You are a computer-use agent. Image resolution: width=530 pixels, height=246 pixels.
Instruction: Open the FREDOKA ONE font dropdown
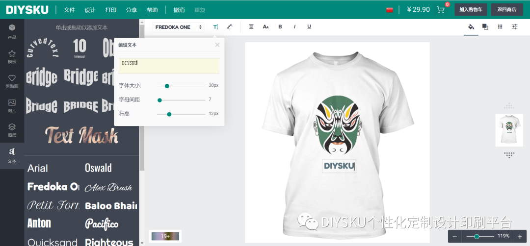[x=179, y=27]
